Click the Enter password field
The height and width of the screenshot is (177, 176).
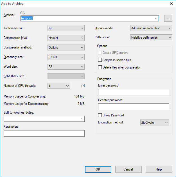click(x=133, y=92)
